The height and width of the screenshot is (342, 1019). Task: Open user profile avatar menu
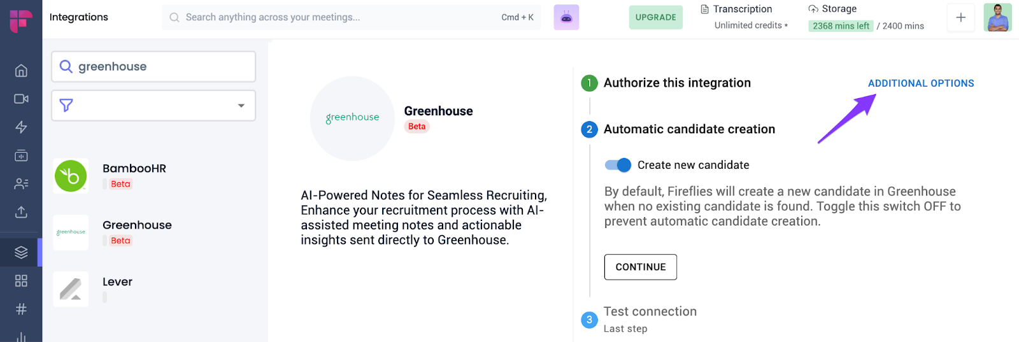pyautogui.click(x=997, y=18)
